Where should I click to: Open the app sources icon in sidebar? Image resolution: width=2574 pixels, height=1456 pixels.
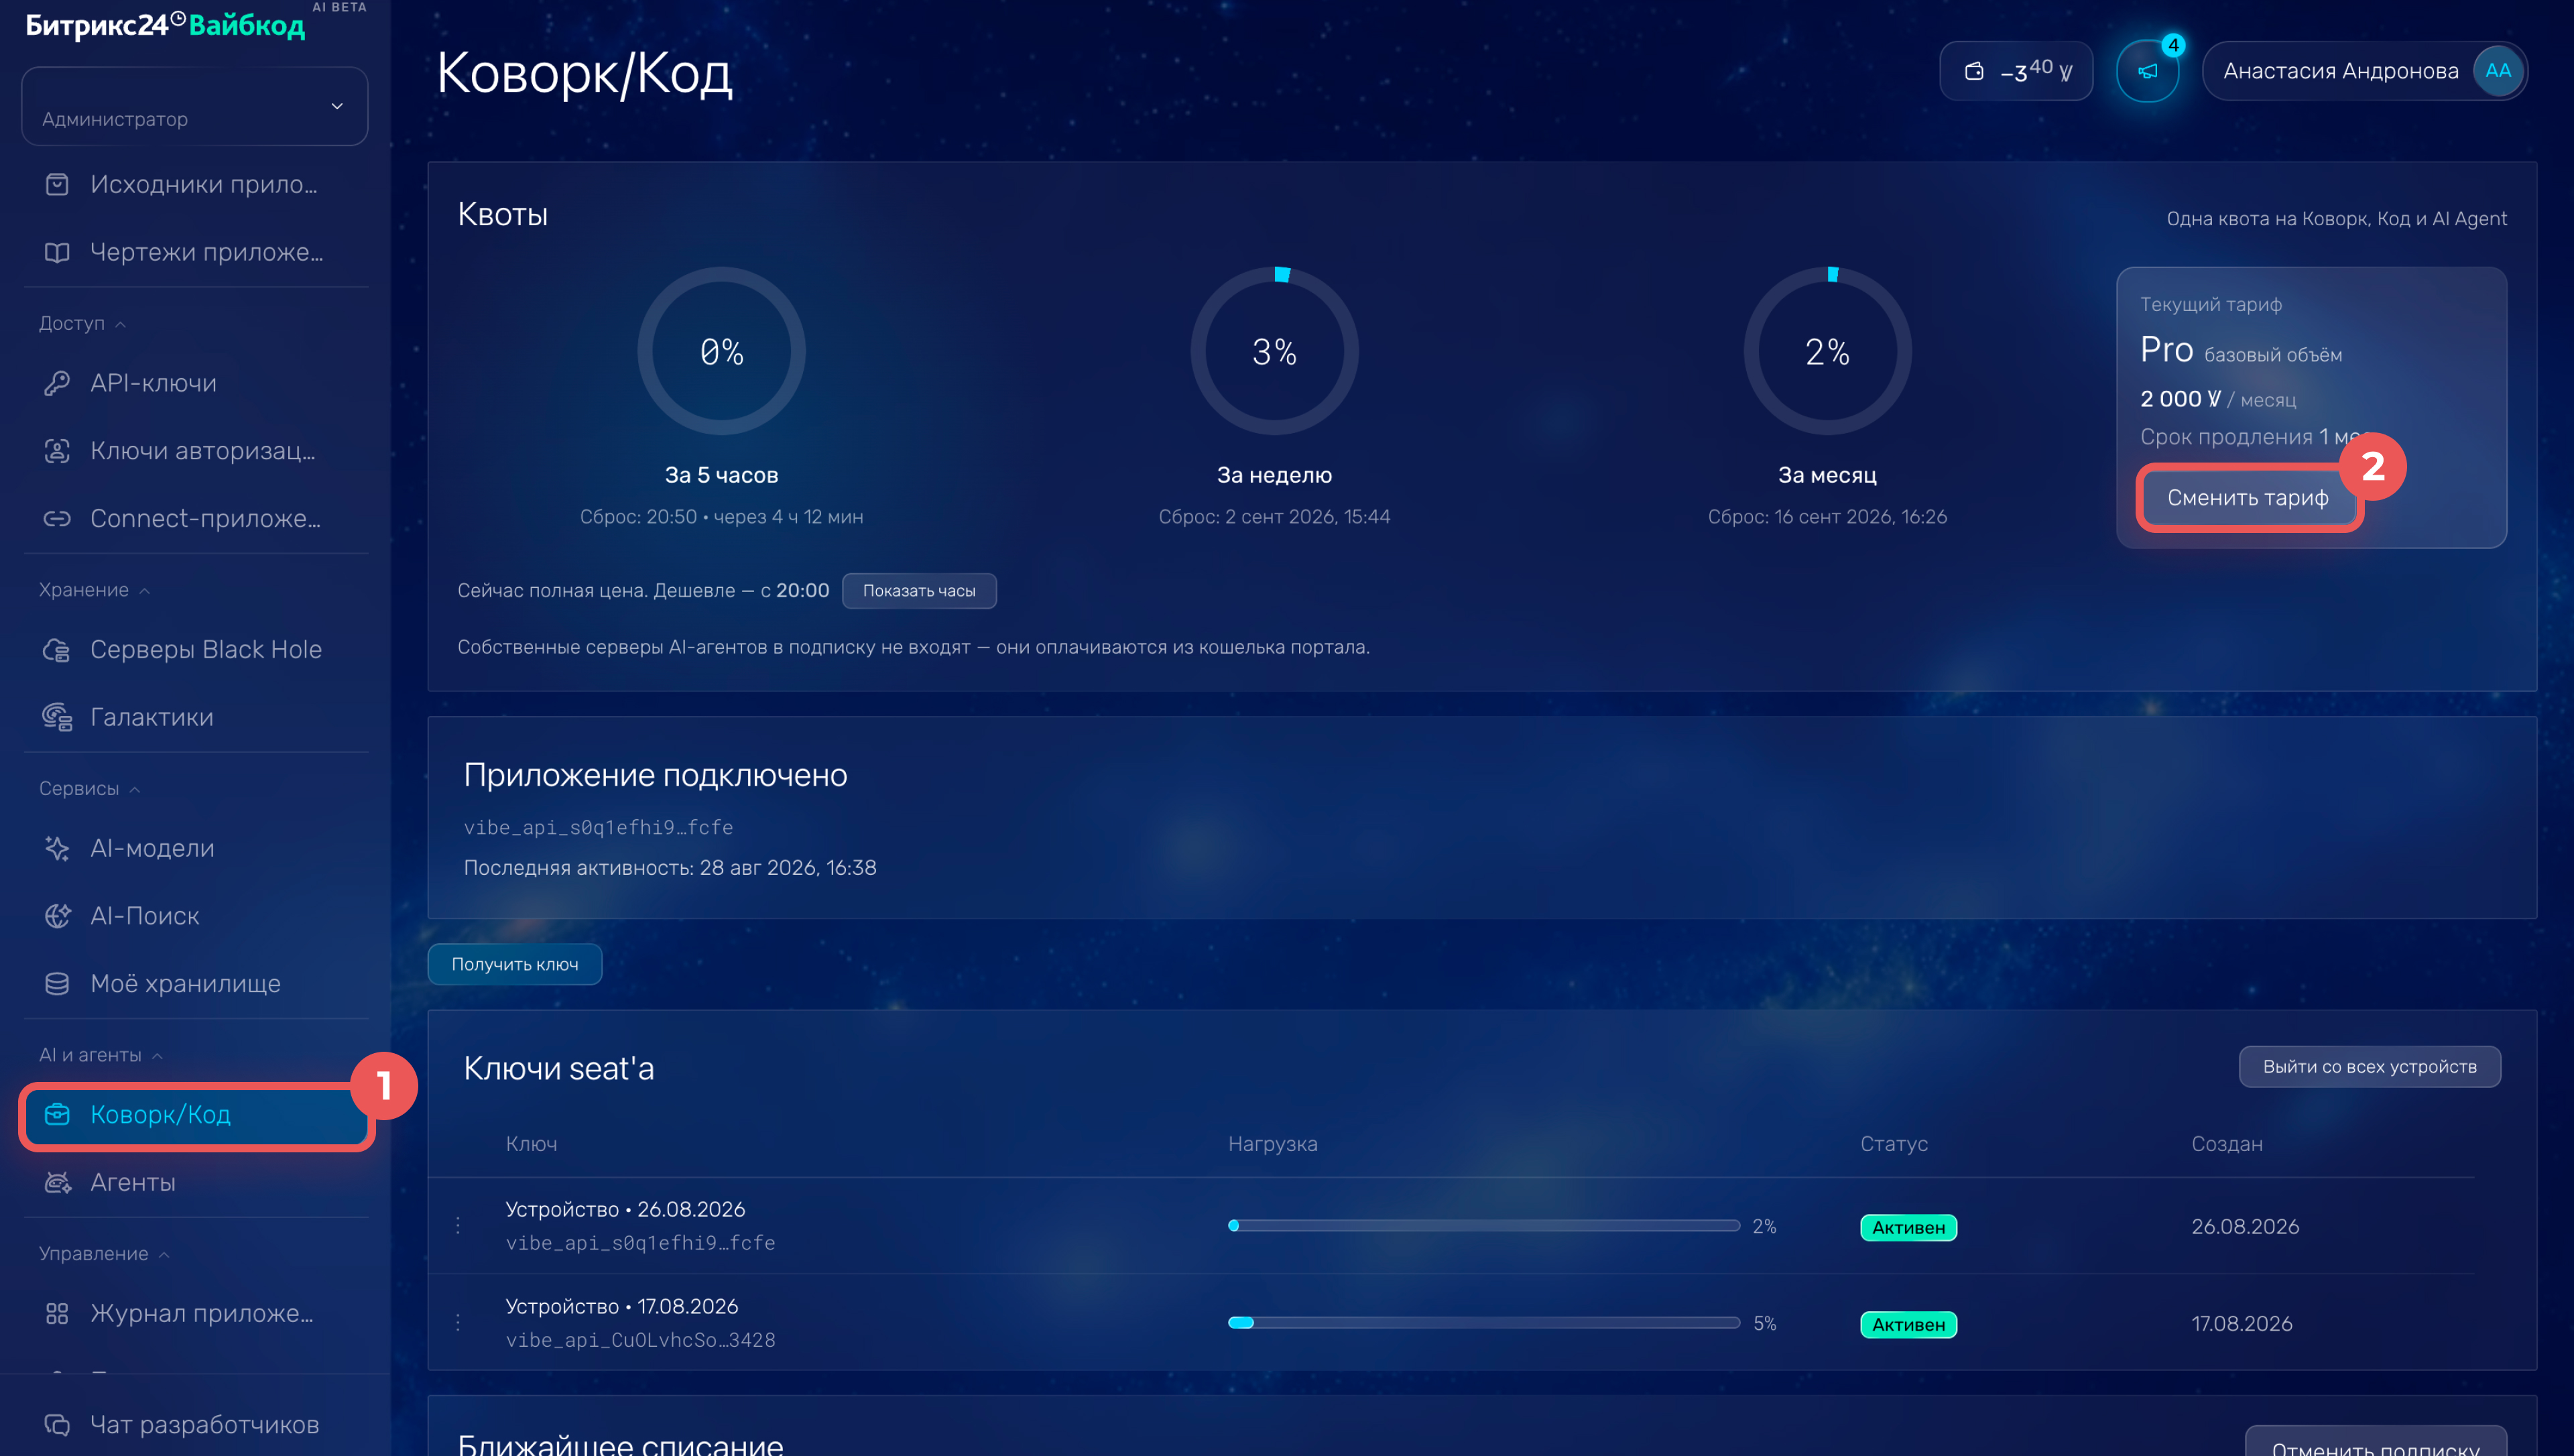[57, 184]
